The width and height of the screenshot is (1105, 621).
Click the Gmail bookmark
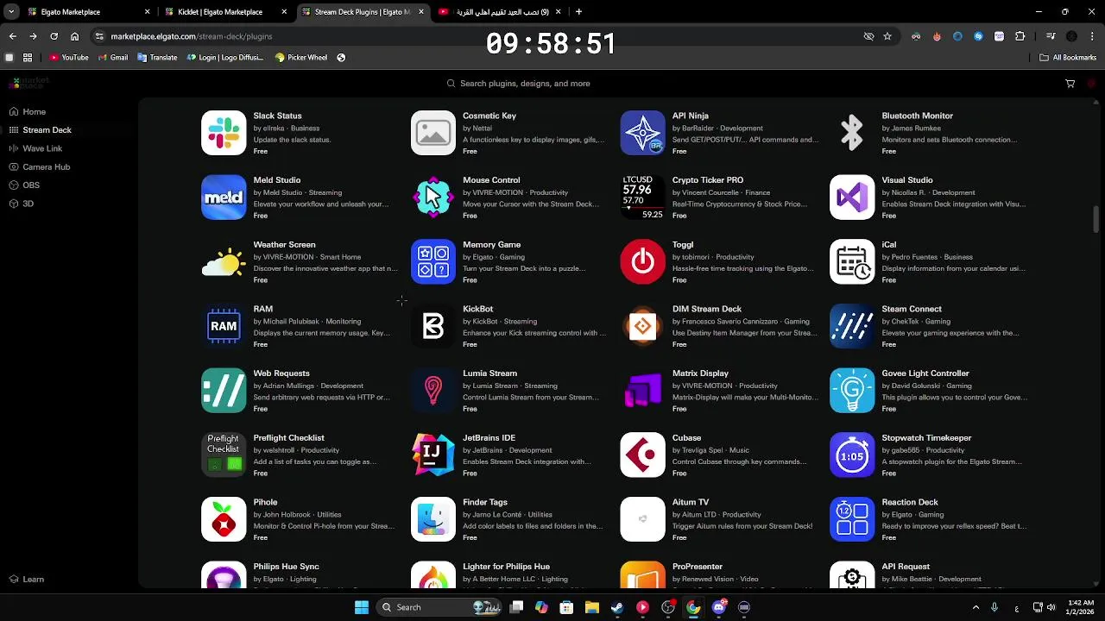coord(112,58)
